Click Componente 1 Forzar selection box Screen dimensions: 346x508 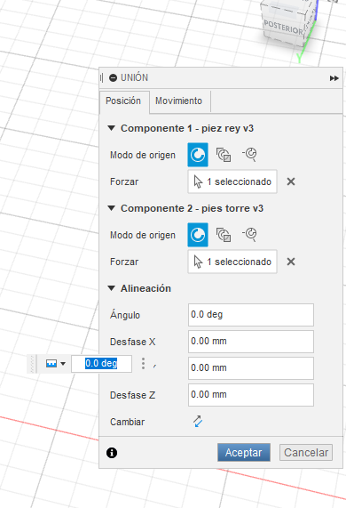pos(232,181)
